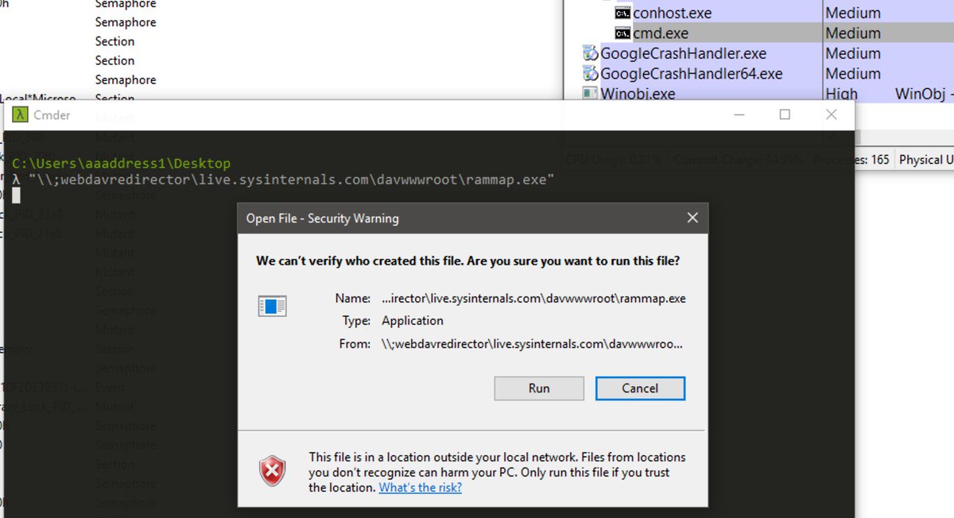Click the Processes: 165 status bar entry
Viewport: 954px width, 518px height.
pos(851,160)
